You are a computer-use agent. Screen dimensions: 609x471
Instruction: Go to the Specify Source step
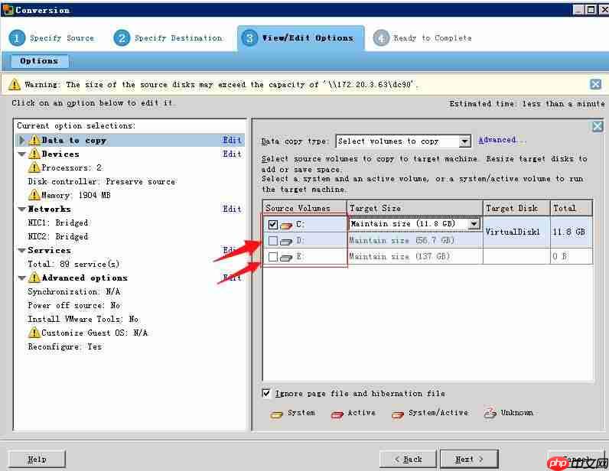point(52,38)
